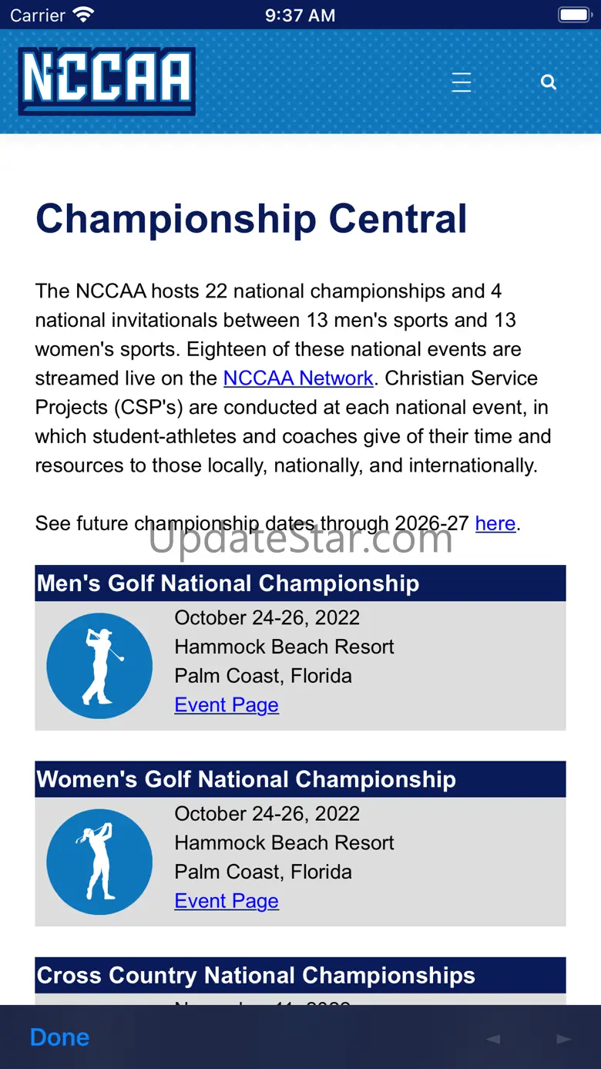Tap the 9:37 AM clock
Image resolution: width=601 pixels, height=1069 pixels.
pos(300,15)
